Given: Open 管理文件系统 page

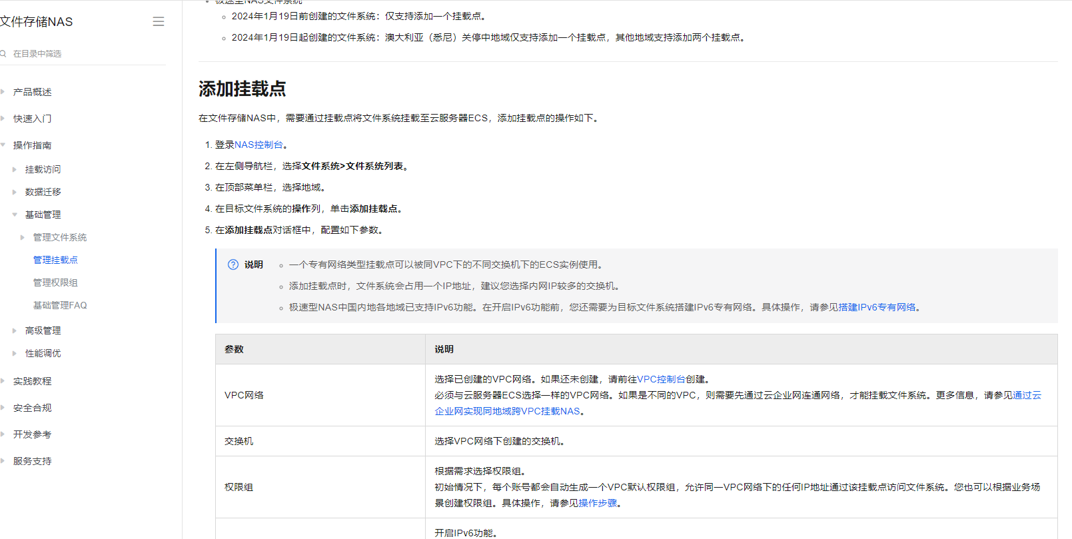Looking at the screenshot, I should [60, 237].
